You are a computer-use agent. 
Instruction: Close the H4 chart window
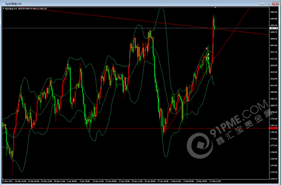coord(276,4)
